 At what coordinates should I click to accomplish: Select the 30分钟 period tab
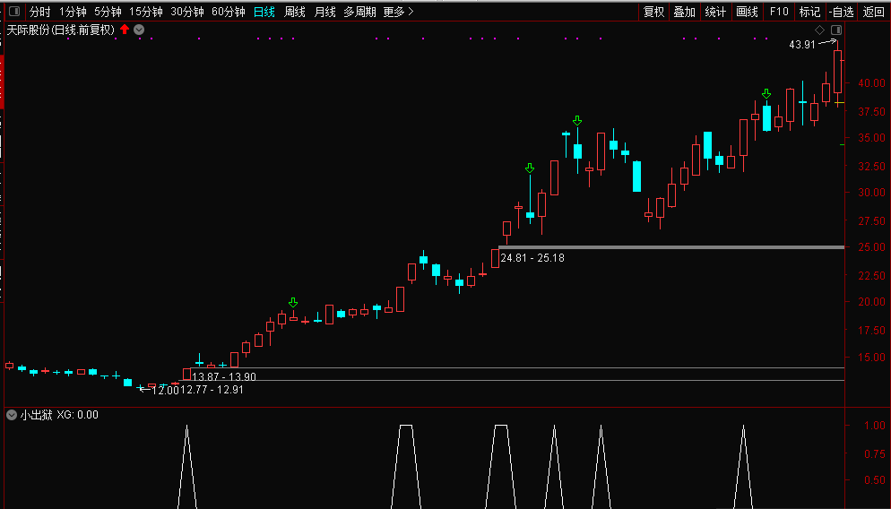(187, 12)
